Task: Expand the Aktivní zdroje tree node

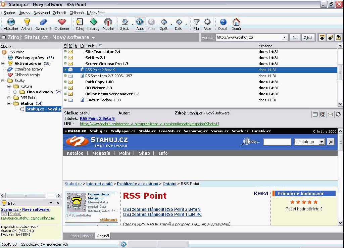Action: pos(3,63)
